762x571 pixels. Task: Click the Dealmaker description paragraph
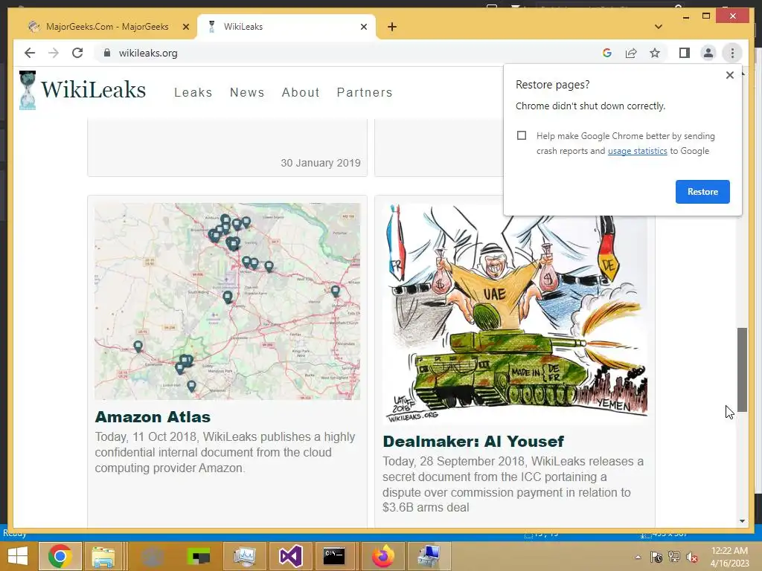pyautogui.click(x=513, y=484)
